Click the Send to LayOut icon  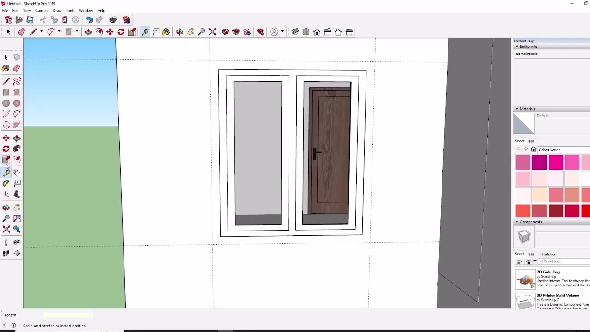(247, 32)
